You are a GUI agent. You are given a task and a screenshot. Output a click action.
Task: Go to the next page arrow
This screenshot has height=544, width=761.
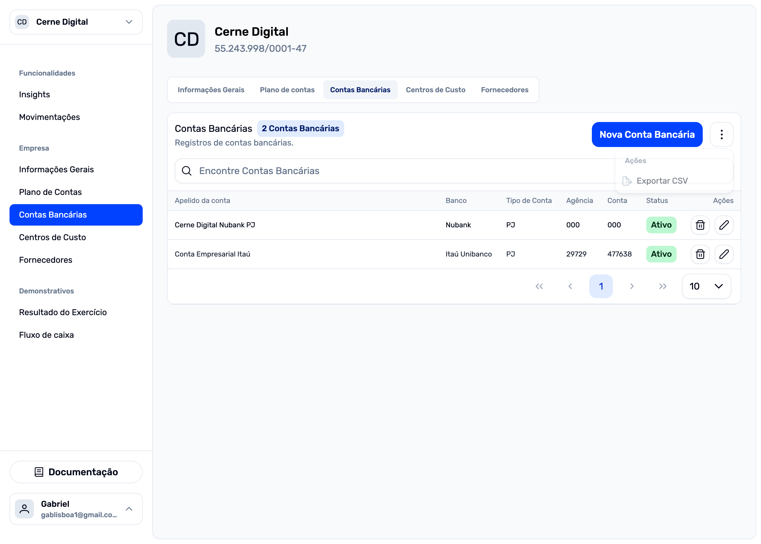[x=632, y=286]
